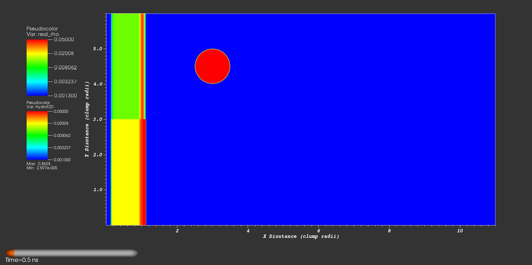This screenshot has width=532, height=265.
Task: Click the HydroT2D color legend bar
Action: coord(37,136)
